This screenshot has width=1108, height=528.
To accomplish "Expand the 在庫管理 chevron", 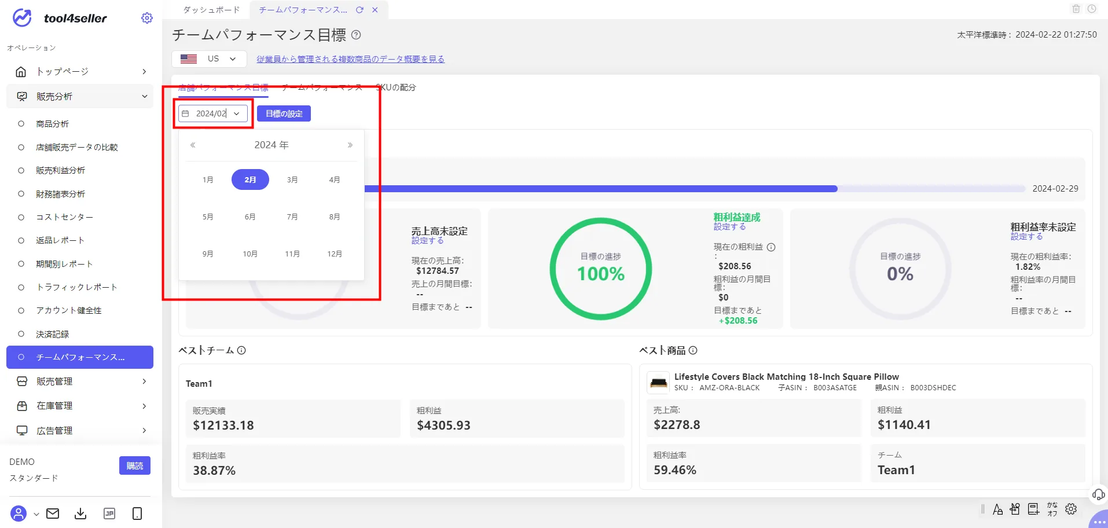I will [x=144, y=406].
